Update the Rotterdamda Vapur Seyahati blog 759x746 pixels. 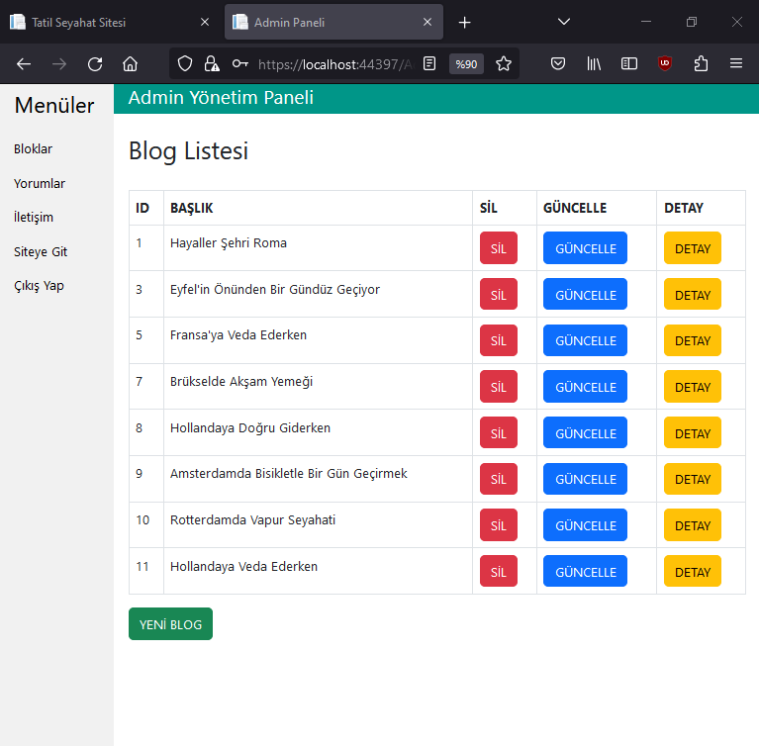[x=585, y=525]
